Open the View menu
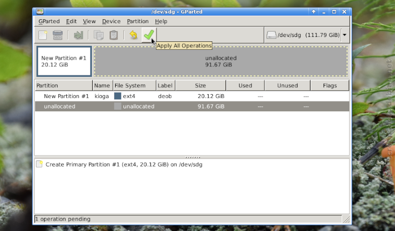This screenshot has height=231, width=395. 89,21
